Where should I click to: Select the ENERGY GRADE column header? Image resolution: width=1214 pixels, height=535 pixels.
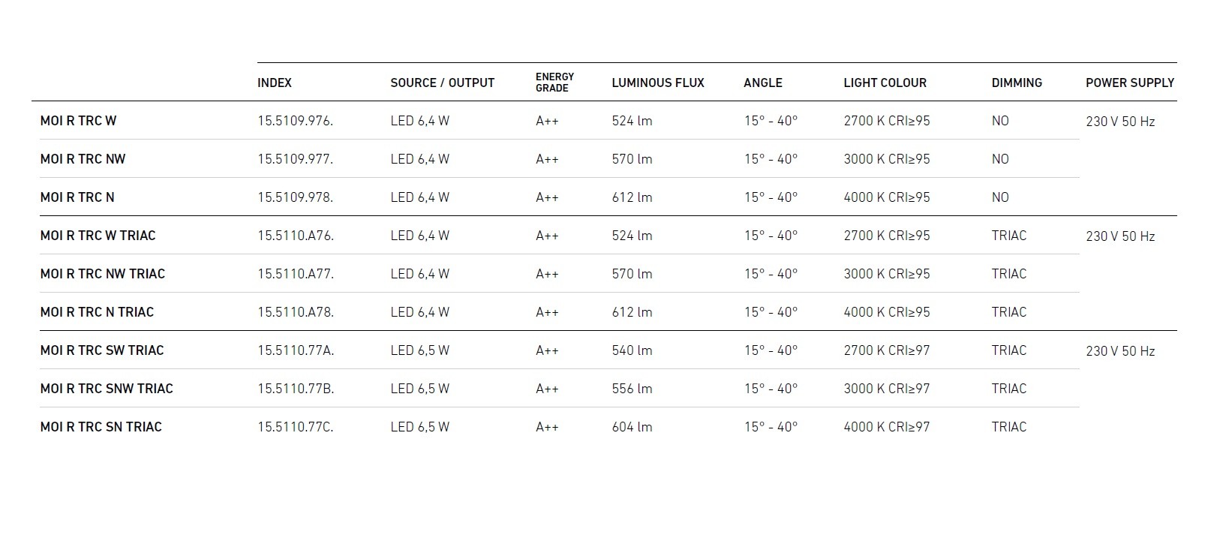(554, 83)
